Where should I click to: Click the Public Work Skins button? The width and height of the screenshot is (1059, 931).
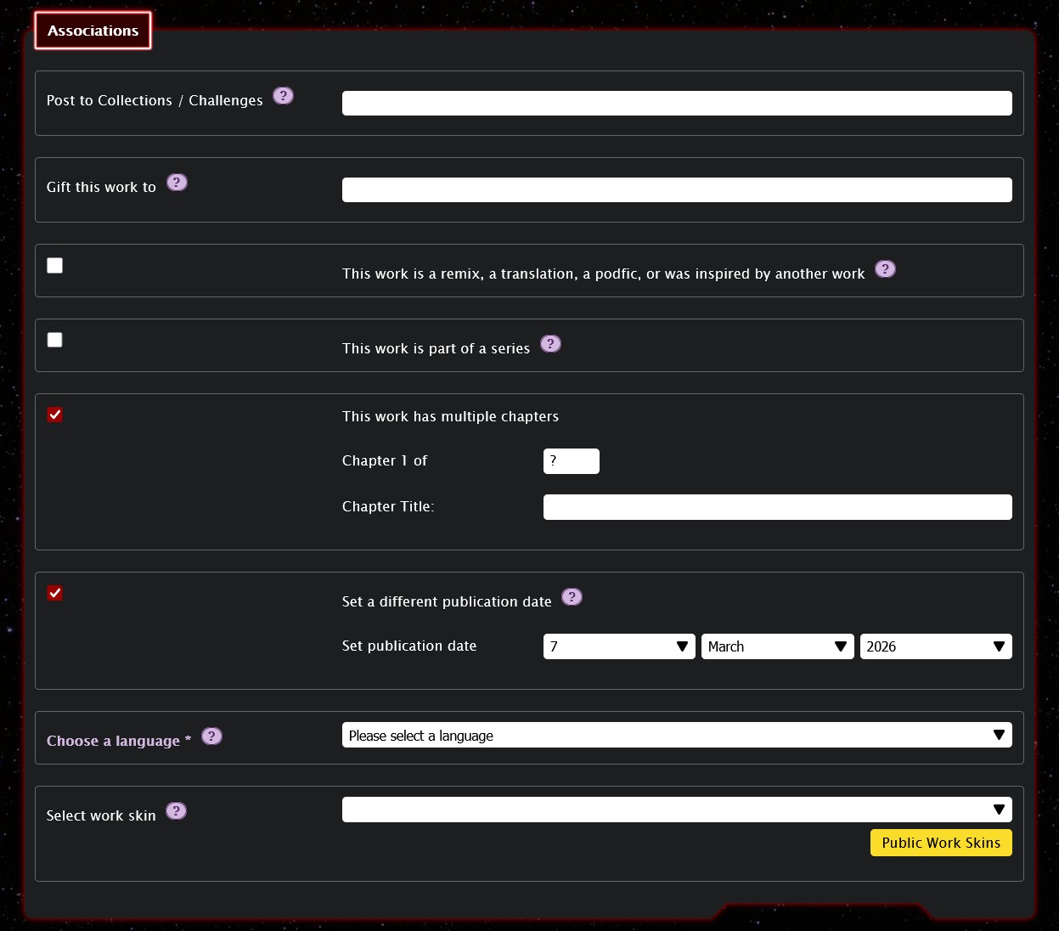[940, 843]
